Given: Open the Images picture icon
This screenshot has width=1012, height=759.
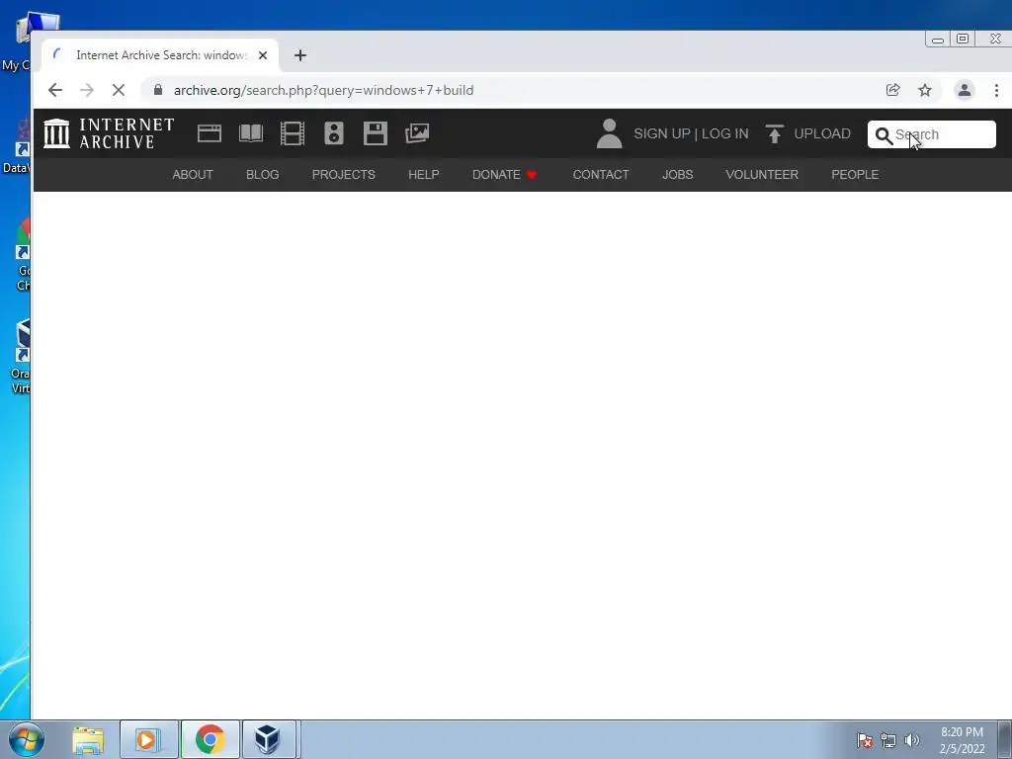Looking at the screenshot, I should click(x=417, y=133).
